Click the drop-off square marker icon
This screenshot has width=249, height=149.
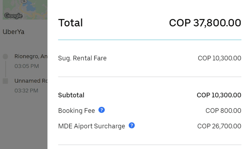(5, 81)
